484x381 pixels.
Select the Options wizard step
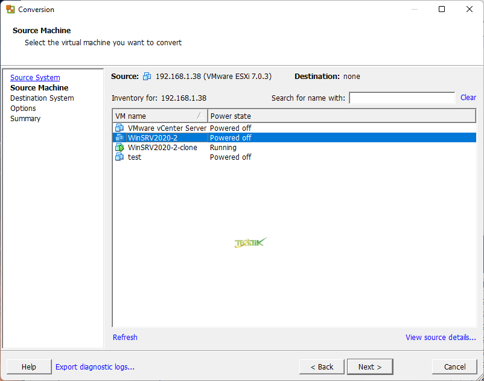pos(23,108)
